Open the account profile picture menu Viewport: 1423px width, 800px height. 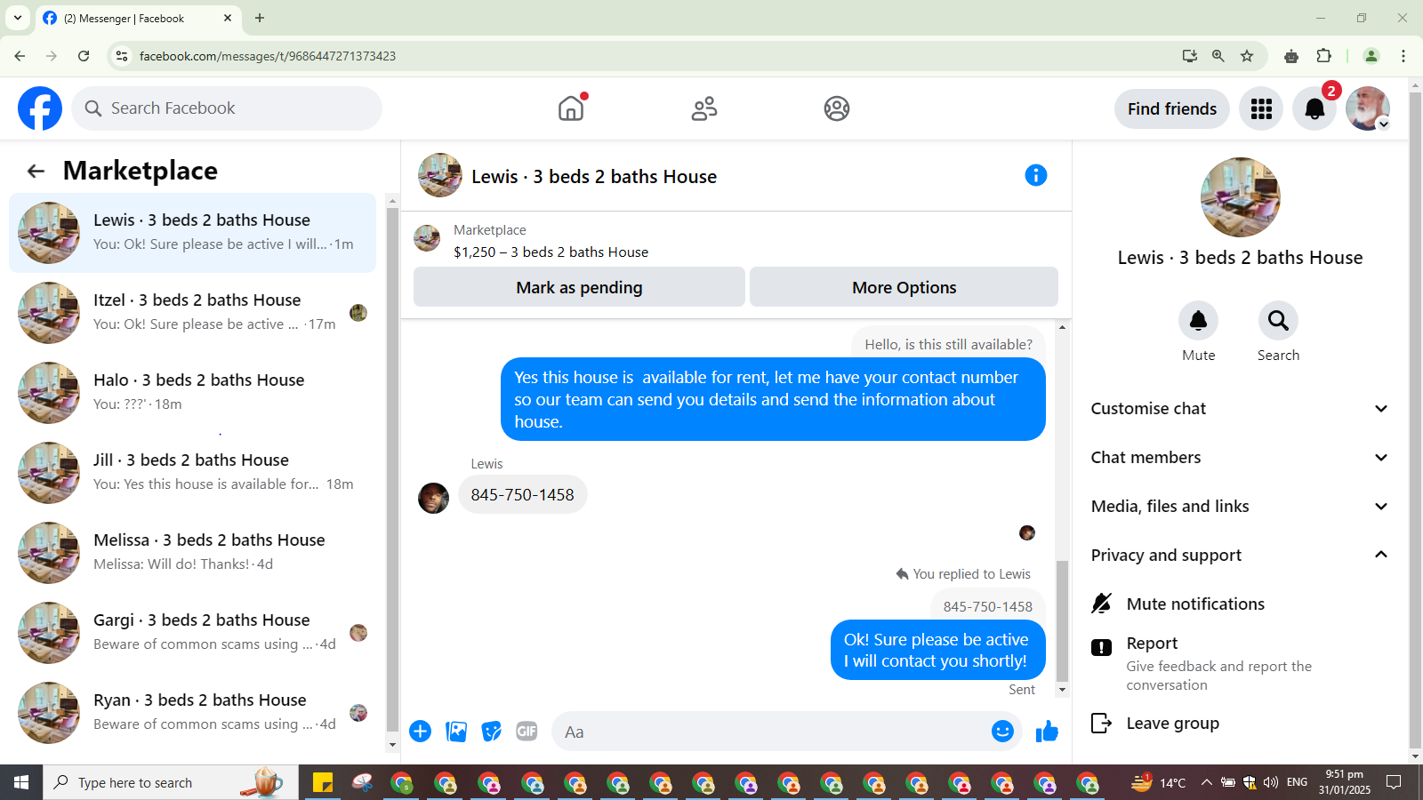[x=1368, y=108]
